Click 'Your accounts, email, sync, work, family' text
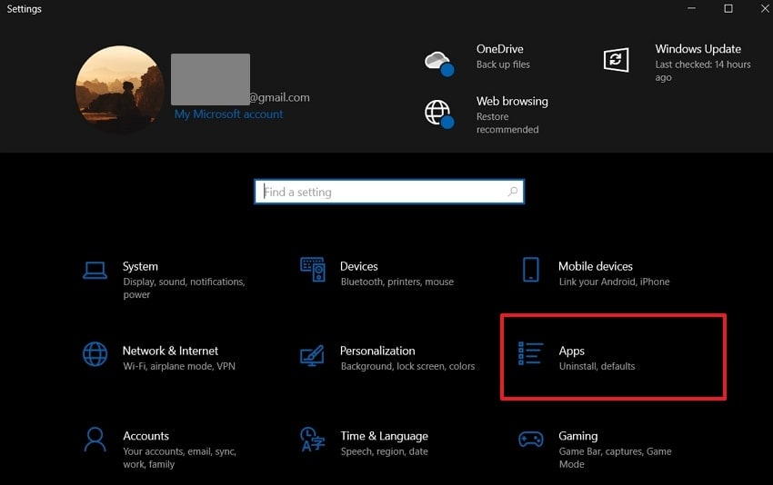Image resolution: width=773 pixels, height=485 pixels. pos(179,458)
